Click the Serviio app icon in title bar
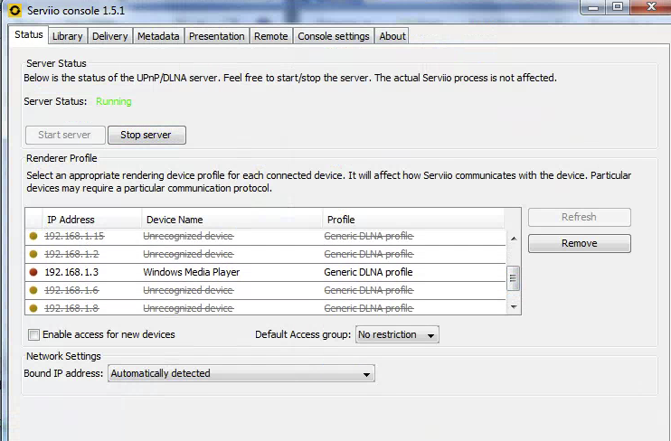The width and height of the screenshot is (671, 441). click(x=14, y=10)
